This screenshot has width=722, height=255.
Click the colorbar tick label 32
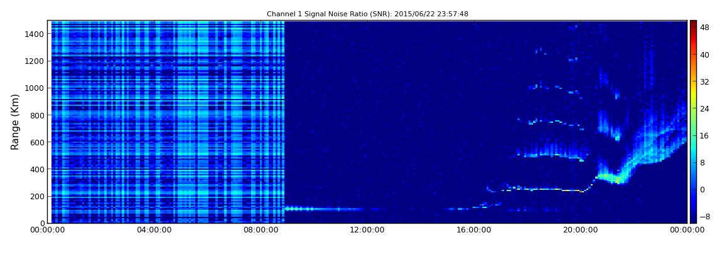tap(704, 81)
